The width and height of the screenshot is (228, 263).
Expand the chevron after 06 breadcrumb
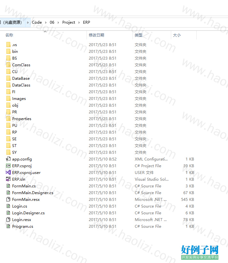(x=58, y=22)
